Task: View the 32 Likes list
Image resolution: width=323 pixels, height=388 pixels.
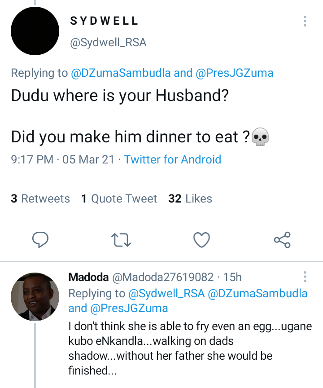Action: pyautogui.click(x=190, y=198)
